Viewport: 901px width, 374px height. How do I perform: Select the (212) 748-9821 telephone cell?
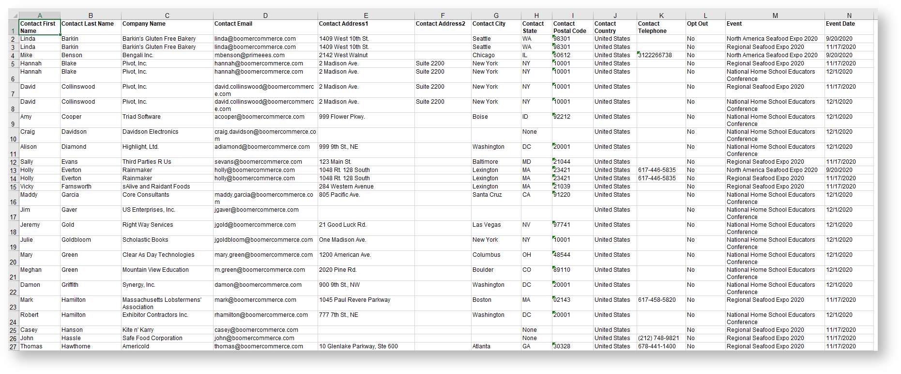tap(660, 338)
